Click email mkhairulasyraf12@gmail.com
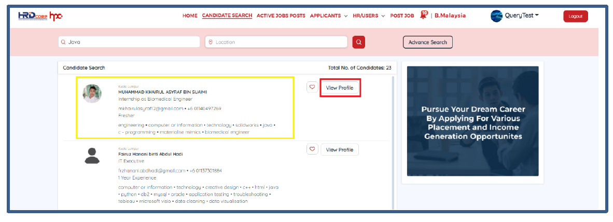This screenshot has width=613, height=222. [151, 108]
